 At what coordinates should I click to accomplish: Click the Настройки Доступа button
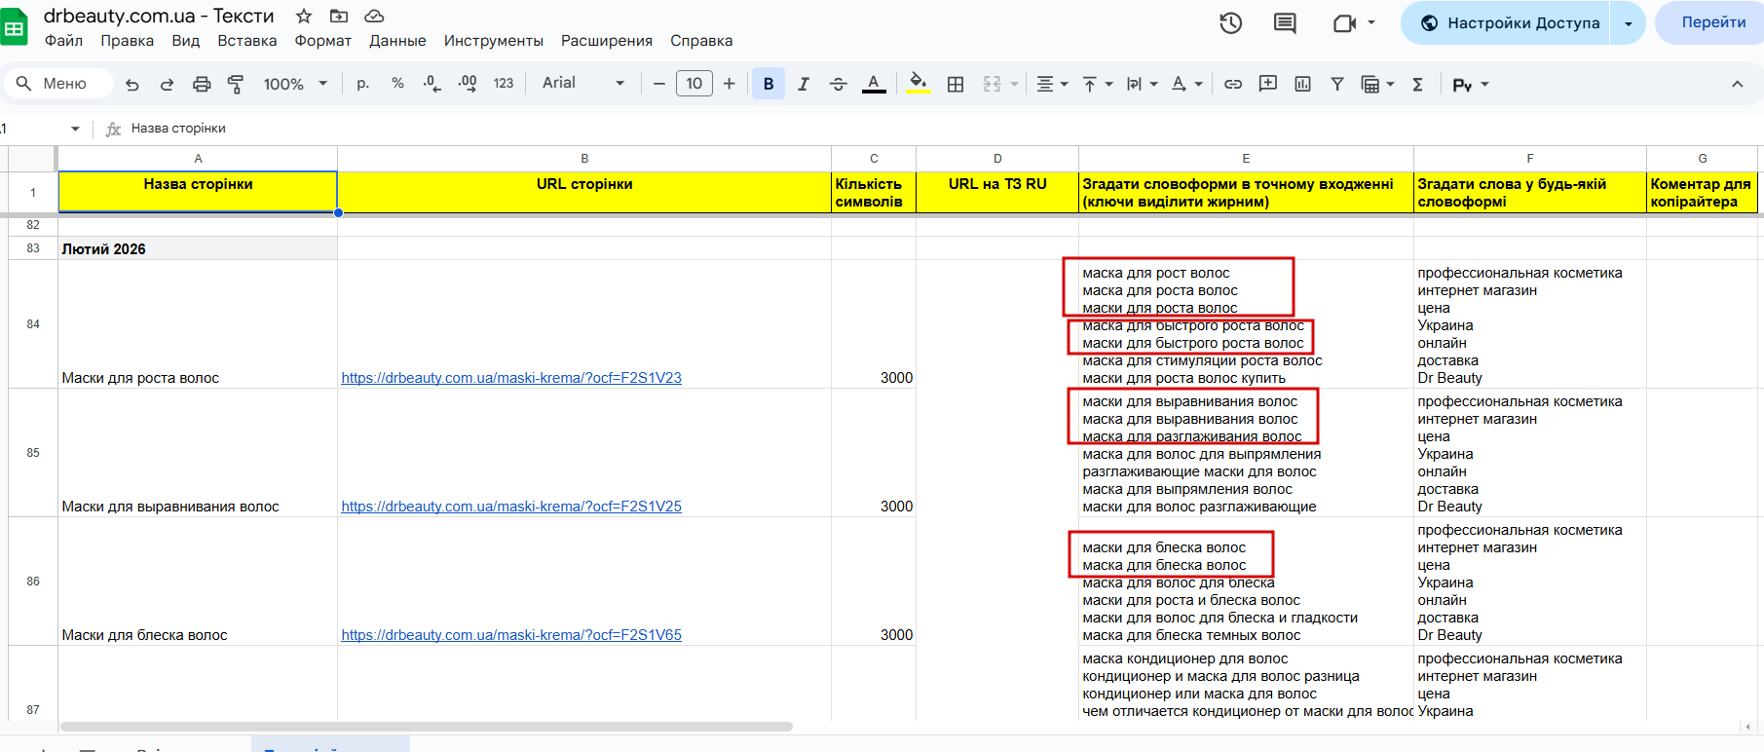pos(1509,23)
